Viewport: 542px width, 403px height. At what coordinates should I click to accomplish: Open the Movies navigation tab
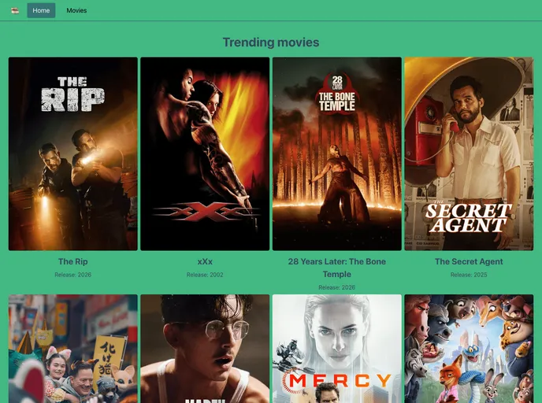(x=76, y=11)
